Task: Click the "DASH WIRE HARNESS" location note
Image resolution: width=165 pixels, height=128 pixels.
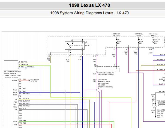Action: point(105,83)
